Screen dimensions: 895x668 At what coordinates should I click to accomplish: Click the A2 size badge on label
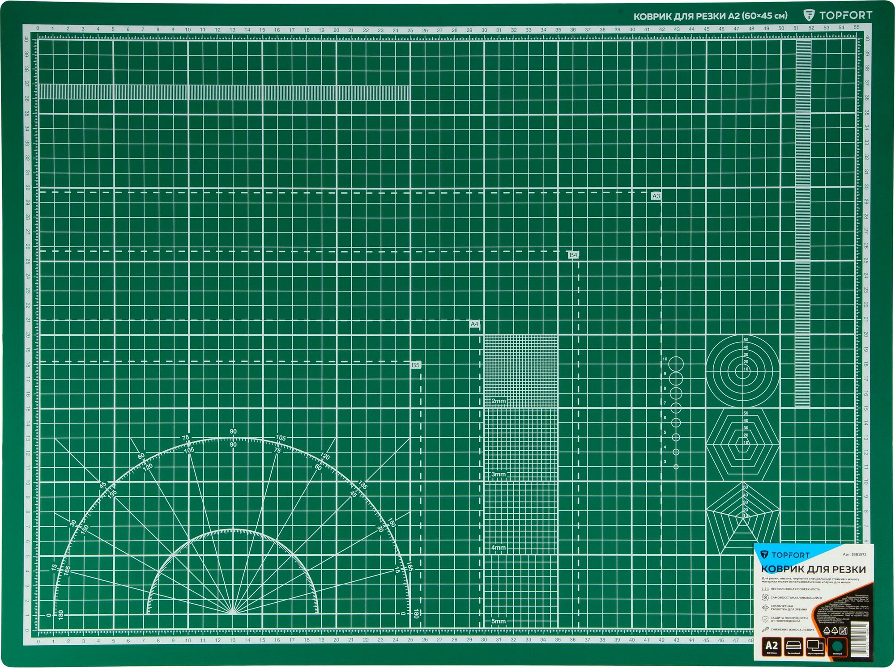(771, 646)
